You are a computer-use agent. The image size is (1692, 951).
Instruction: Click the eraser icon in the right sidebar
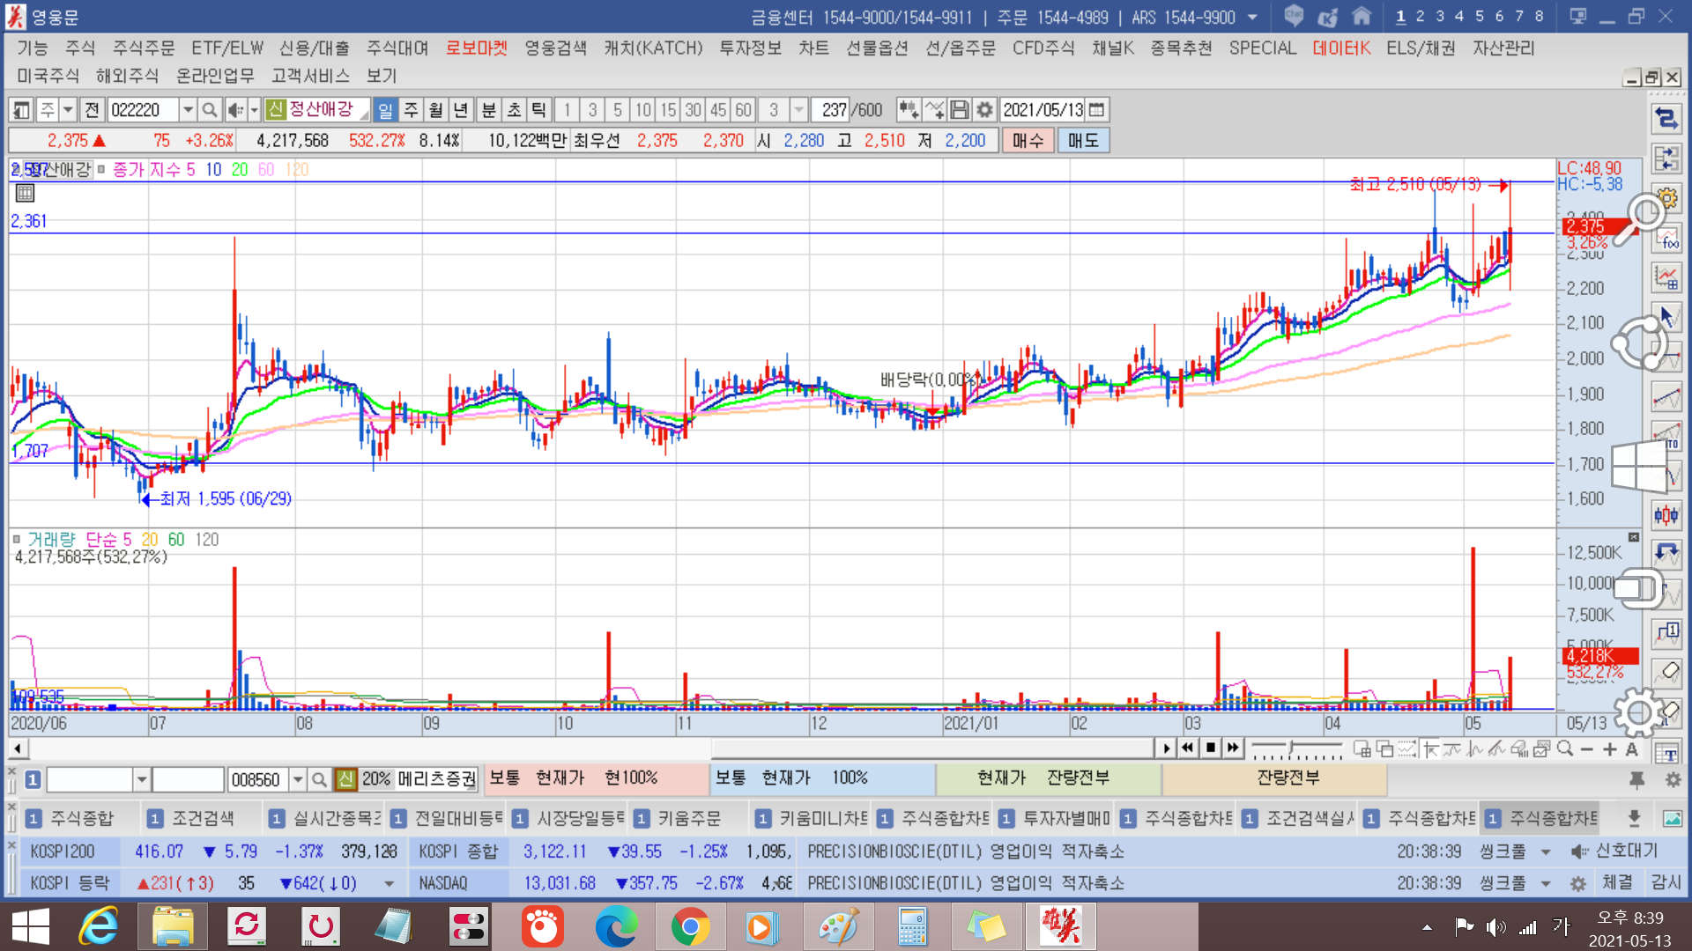(x=1666, y=673)
